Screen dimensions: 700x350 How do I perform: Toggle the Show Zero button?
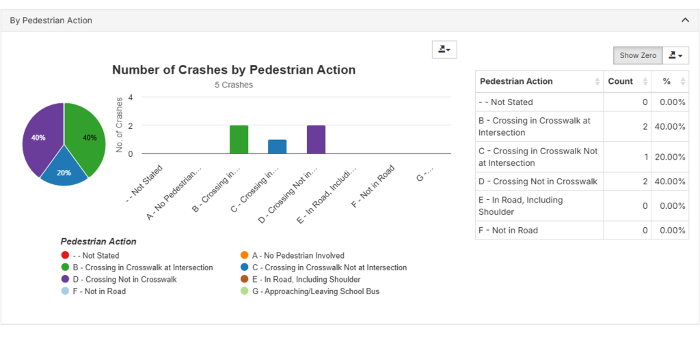pyautogui.click(x=638, y=55)
